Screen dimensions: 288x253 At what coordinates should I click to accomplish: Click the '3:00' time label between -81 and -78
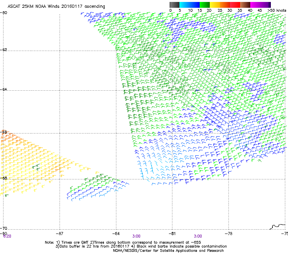198,236
